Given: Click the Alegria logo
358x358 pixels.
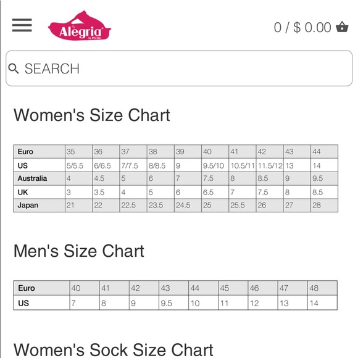Looking at the screenshot, I should (x=80, y=25).
